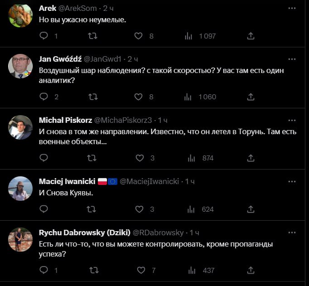Like Arek's tweet
309x286 pixels.
click(139, 36)
